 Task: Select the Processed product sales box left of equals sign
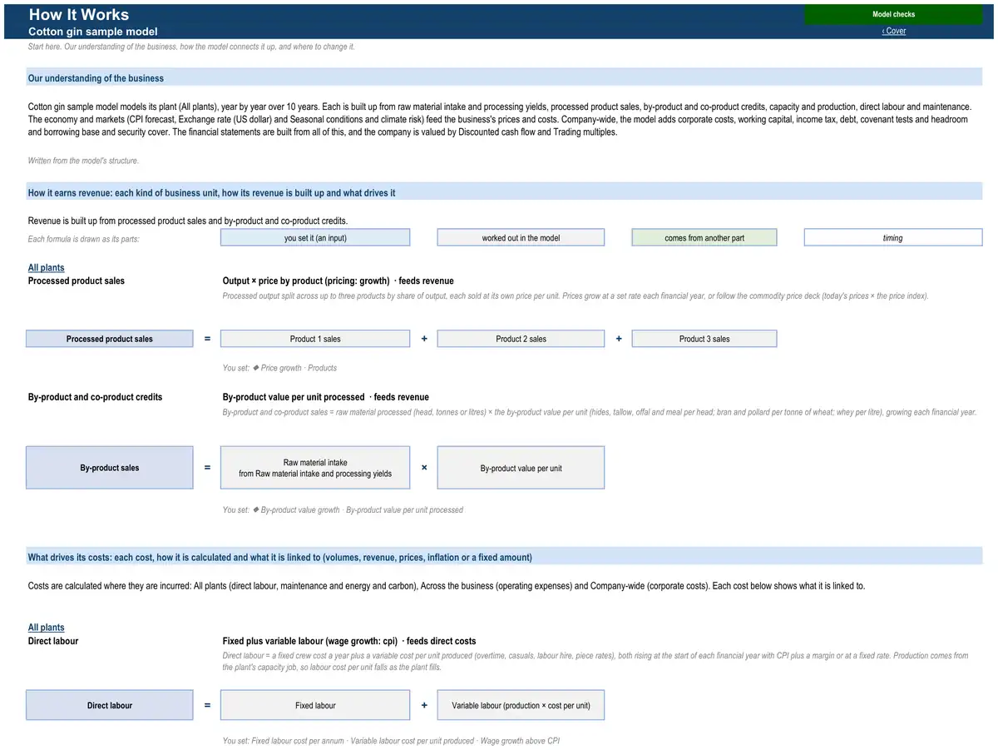tap(110, 339)
